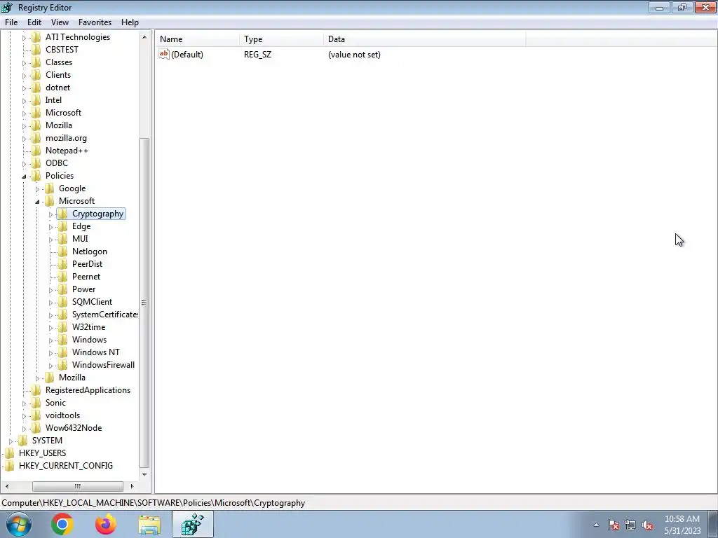Open Google Chrome from the taskbar
Screen dimensions: 718x538
tap(62, 524)
